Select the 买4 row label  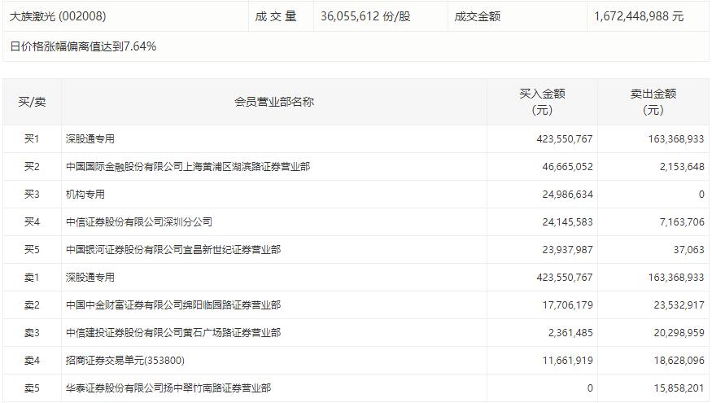click(x=32, y=222)
